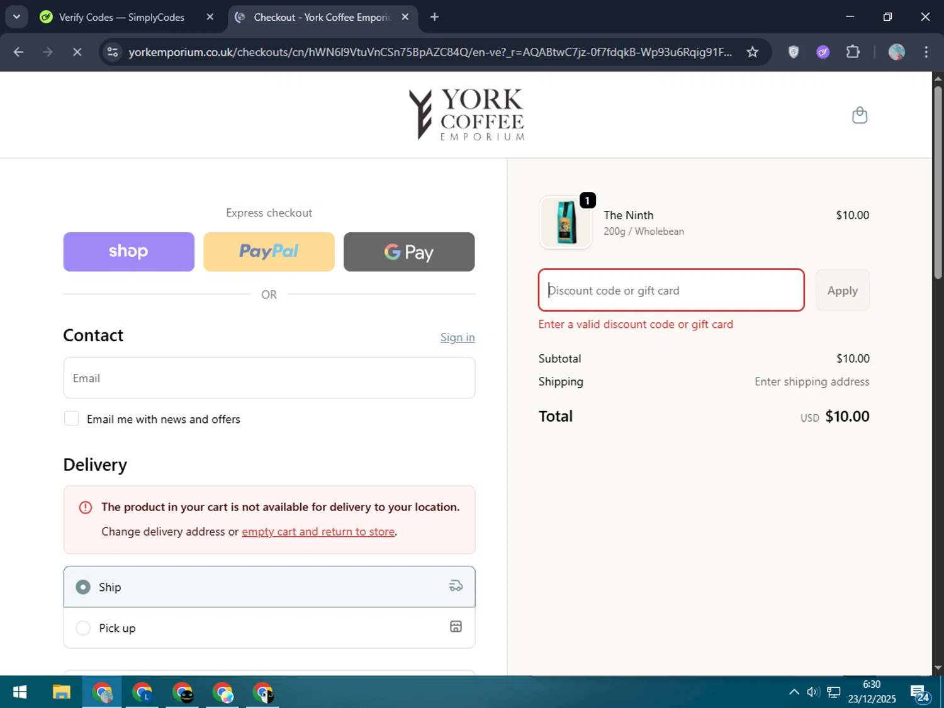Check Email me with news and offers
The image size is (944, 708).
coord(72,419)
